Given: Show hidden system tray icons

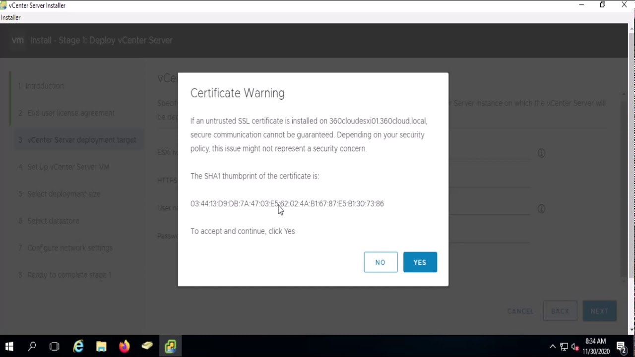Looking at the screenshot, I should (553, 347).
